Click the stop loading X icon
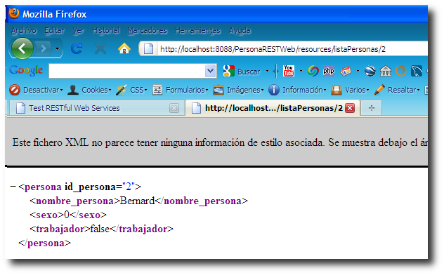444x275 pixels. tap(100, 48)
